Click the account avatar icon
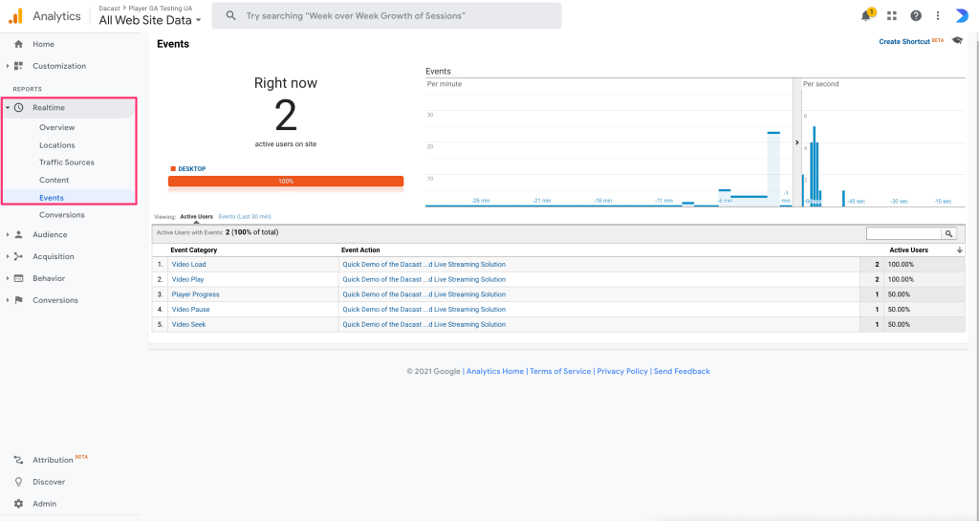 [962, 15]
